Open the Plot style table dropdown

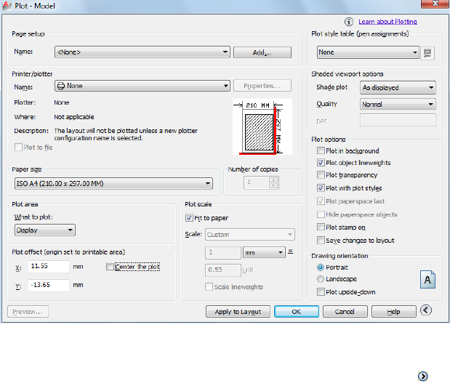point(368,52)
